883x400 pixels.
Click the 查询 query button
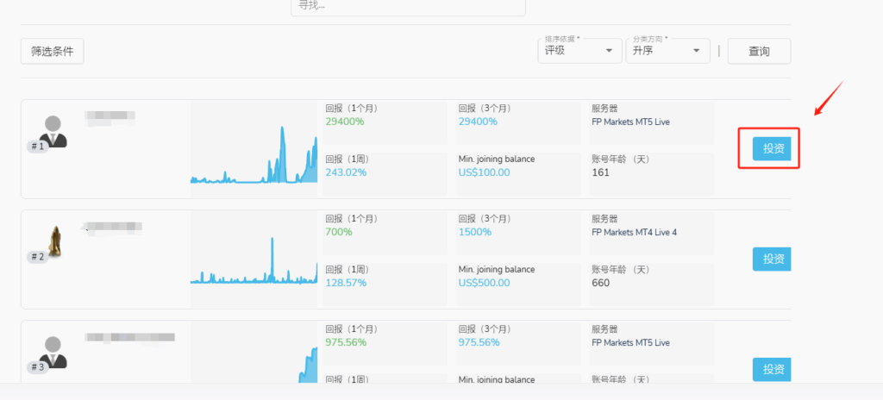coord(759,52)
